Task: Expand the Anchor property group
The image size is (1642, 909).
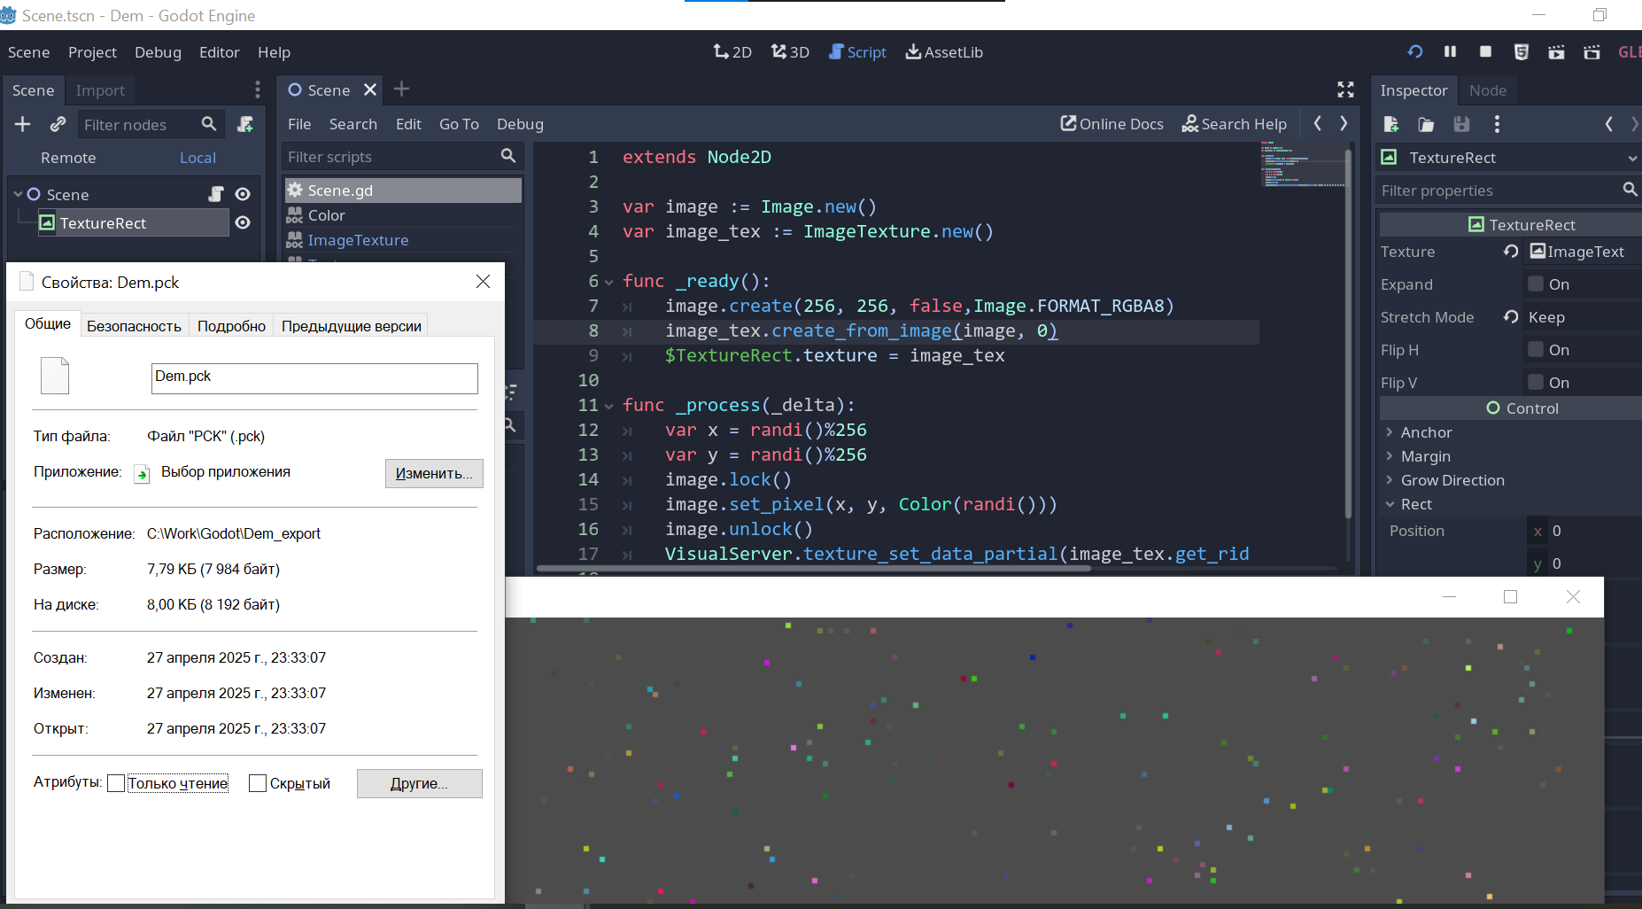Action: point(1390,432)
